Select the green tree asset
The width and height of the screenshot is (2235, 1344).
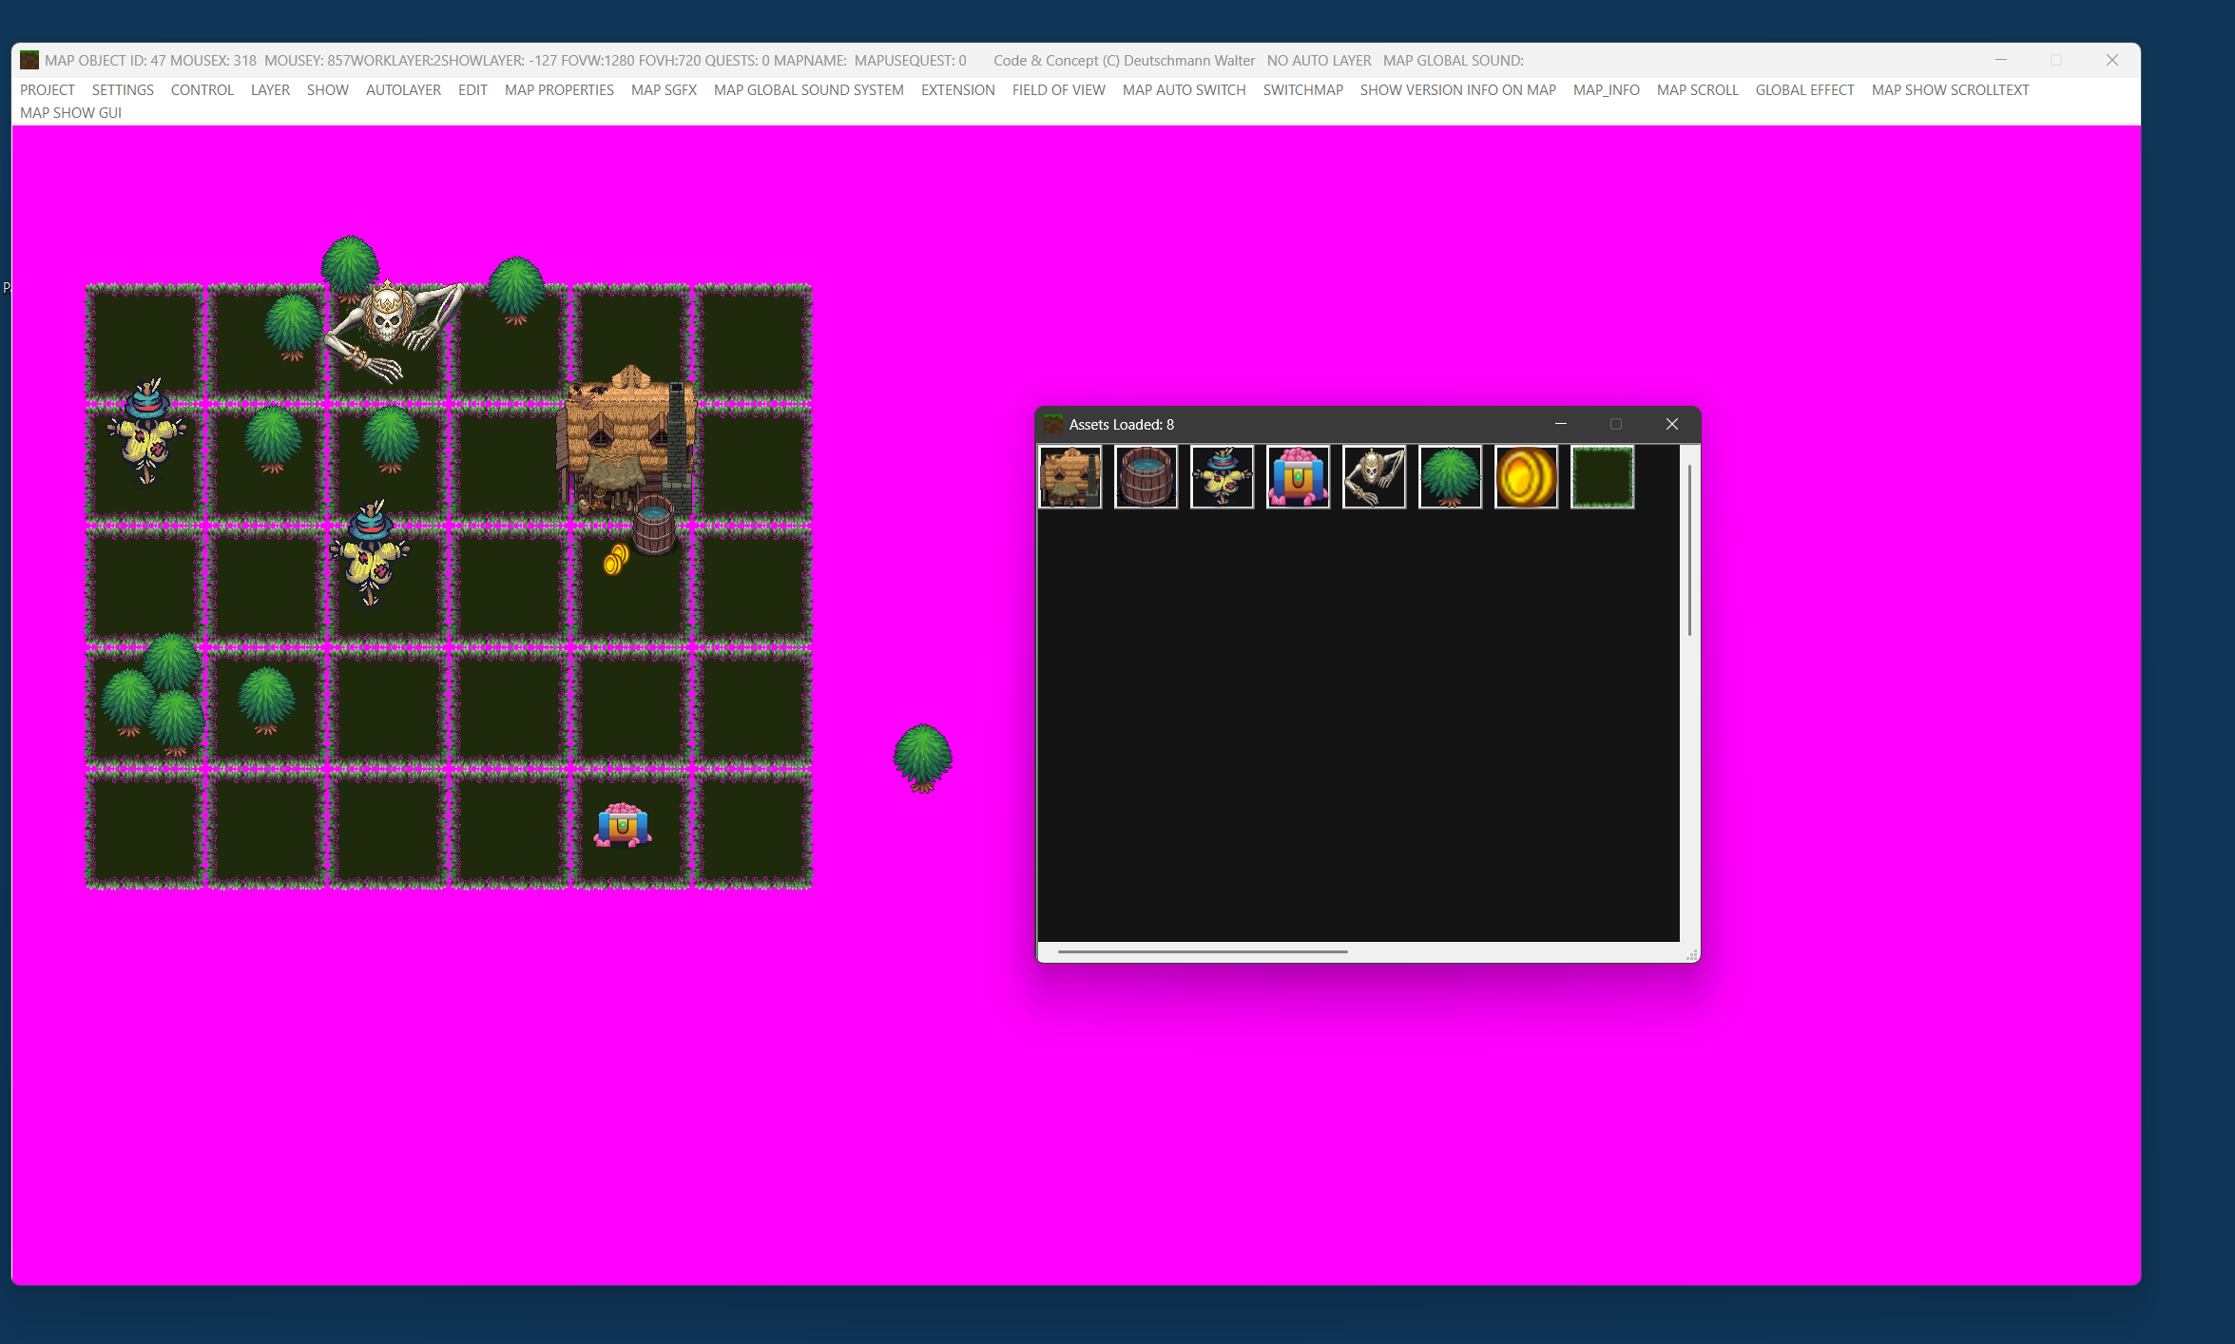1450,476
